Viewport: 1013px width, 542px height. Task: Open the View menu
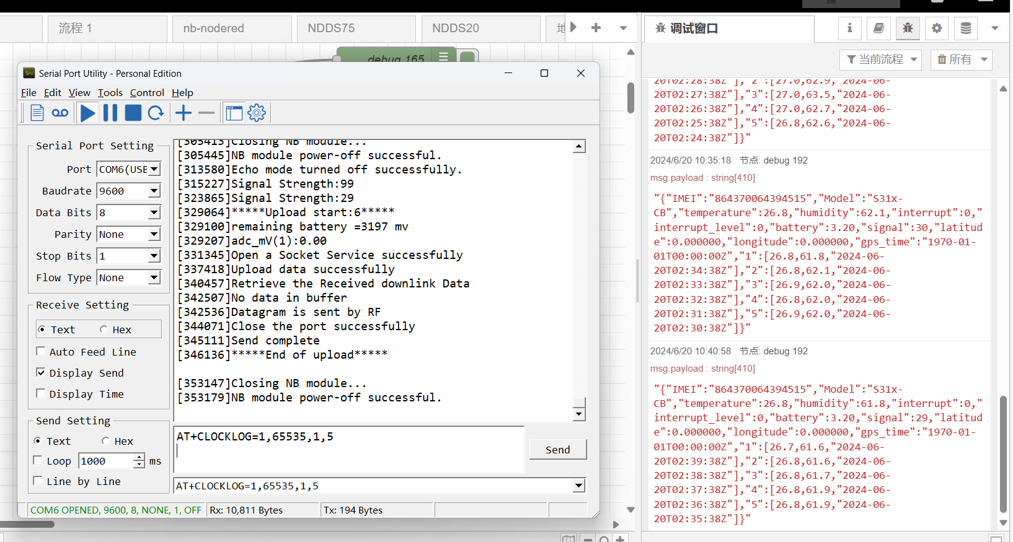79,92
